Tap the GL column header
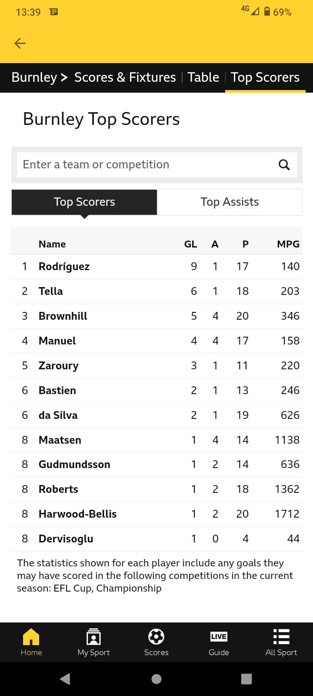The image size is (313, 696). (x=190, y=244)
